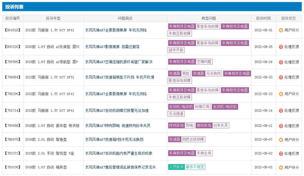This screenshot has height=176, width=304.
Task: Click the 用户评分 star icon for complaint 786979
Action: [x=281, y=140]
